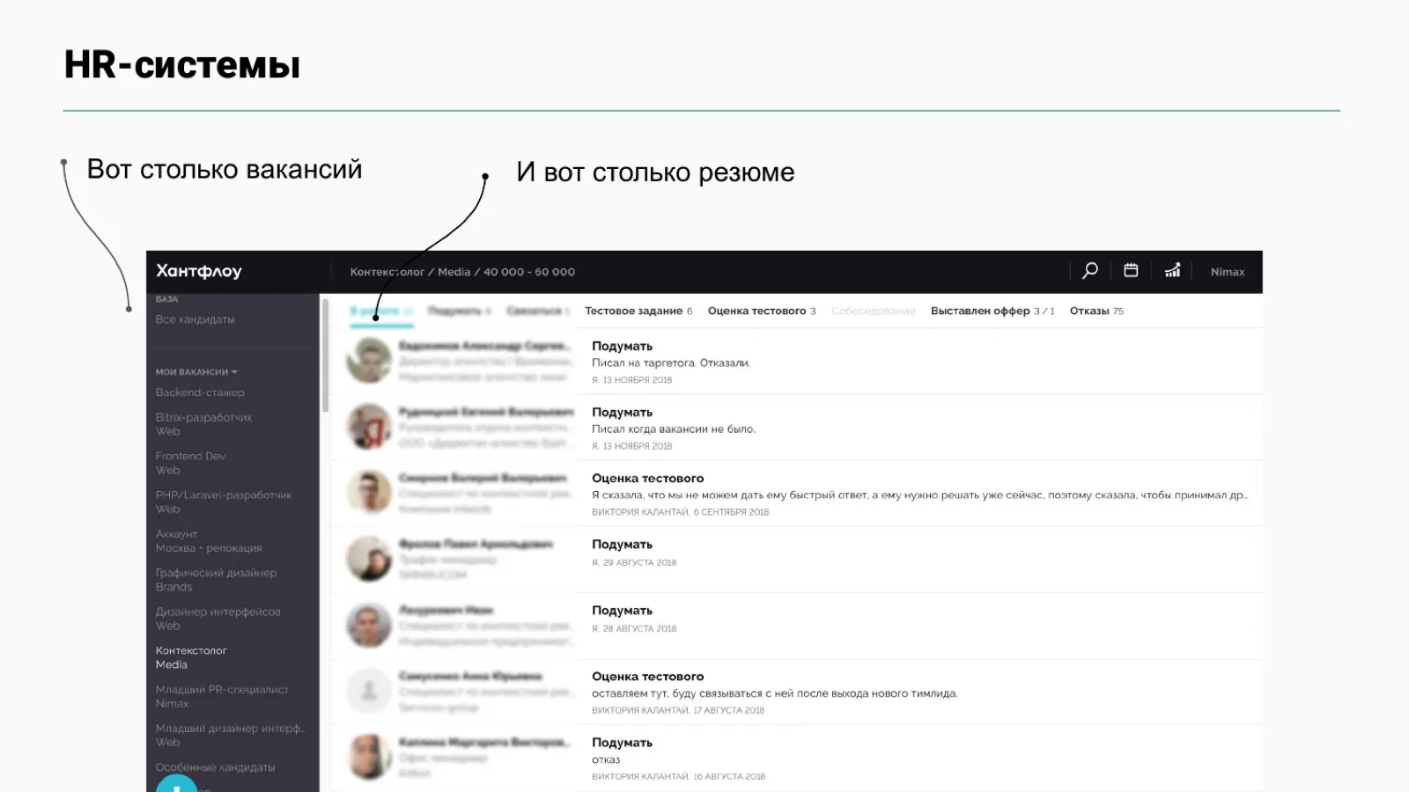Switch to the Отказы tab
Screen dimensions: 1409x792
pyautogui.click(x=1096, y=311)
